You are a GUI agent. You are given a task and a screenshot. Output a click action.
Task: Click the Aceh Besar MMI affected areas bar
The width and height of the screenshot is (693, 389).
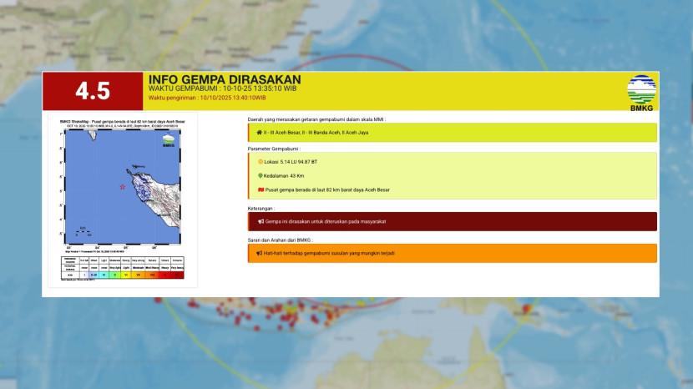[453, 132]
